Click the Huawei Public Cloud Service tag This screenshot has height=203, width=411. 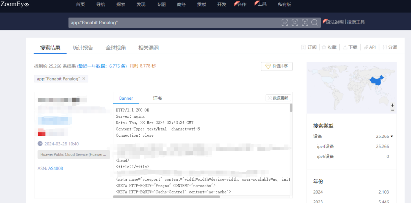coord(74,154)
